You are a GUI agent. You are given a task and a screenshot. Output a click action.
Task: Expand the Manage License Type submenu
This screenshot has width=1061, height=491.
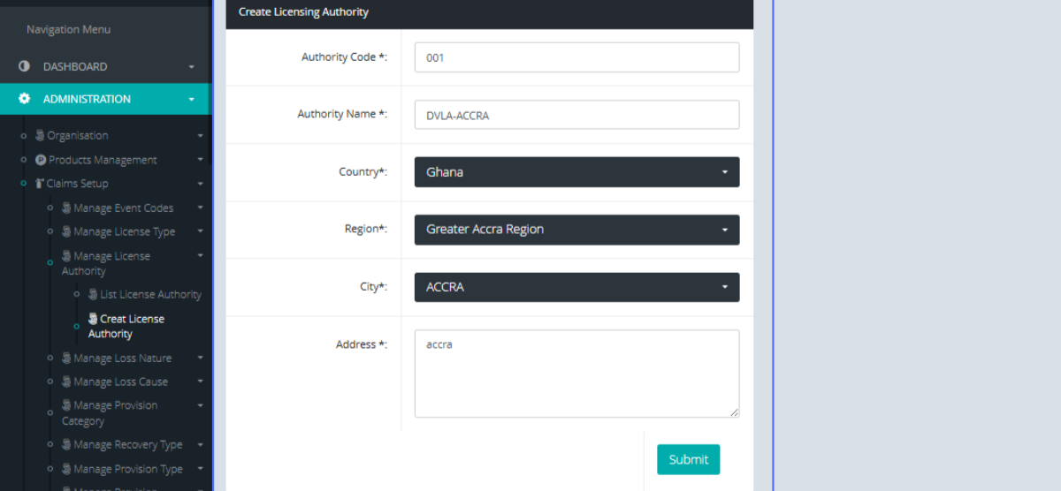(200, 232)
